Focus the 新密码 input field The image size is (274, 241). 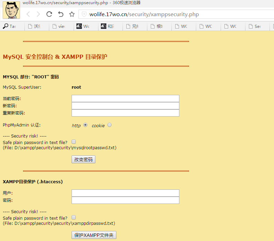coord(125,106)
